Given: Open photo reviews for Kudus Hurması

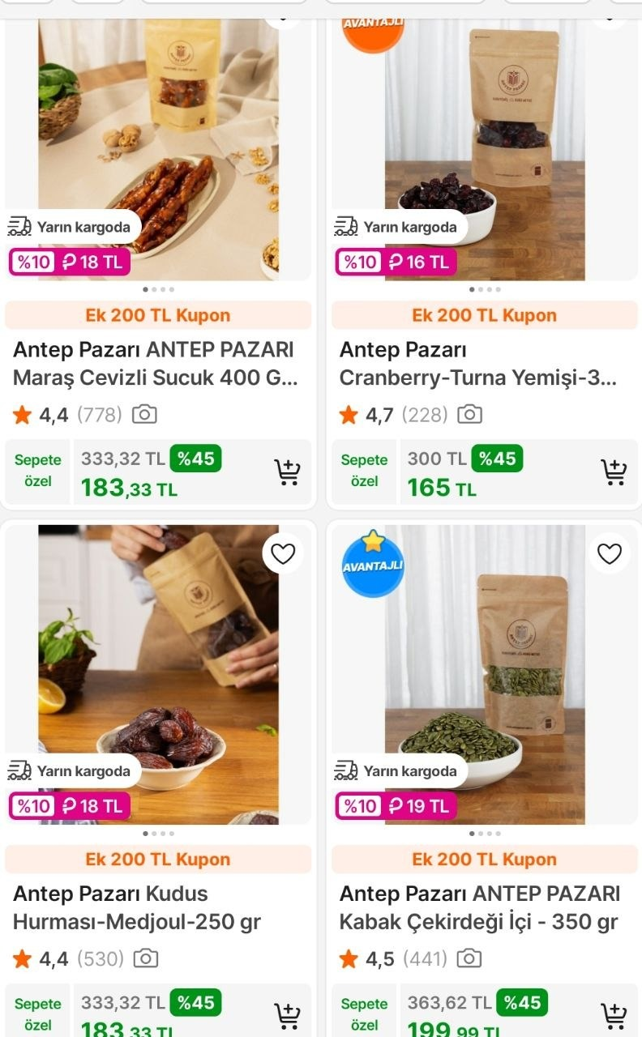Looking at the screenshot, I should [x=146, y=959].
